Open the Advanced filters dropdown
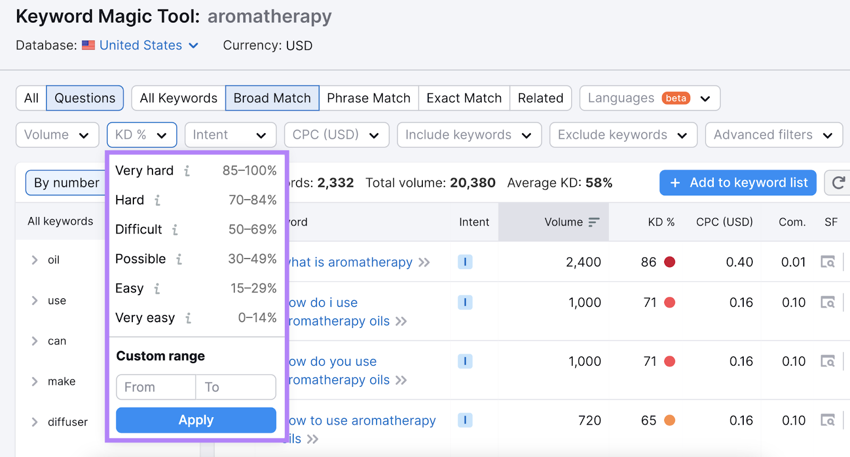This screenshot has height=457, width=850. point(774,135)
